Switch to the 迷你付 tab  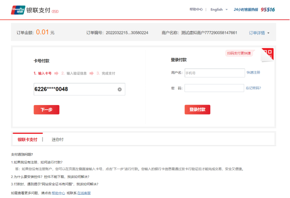tap(57, 139)
